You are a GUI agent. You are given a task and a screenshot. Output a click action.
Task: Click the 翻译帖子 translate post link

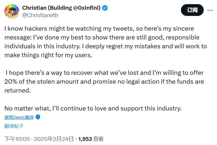click(14, 126)
